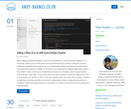
Task: Click Andy Barnes round profile photo
Action: click(111, 62)
